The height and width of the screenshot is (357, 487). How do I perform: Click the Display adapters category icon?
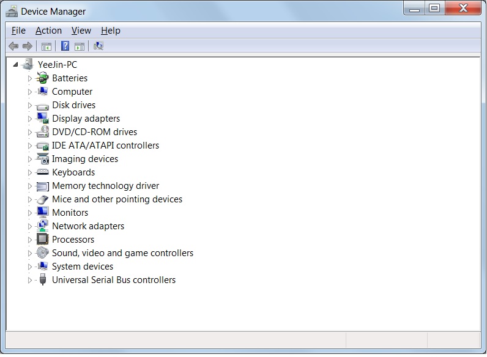point(43,118)
